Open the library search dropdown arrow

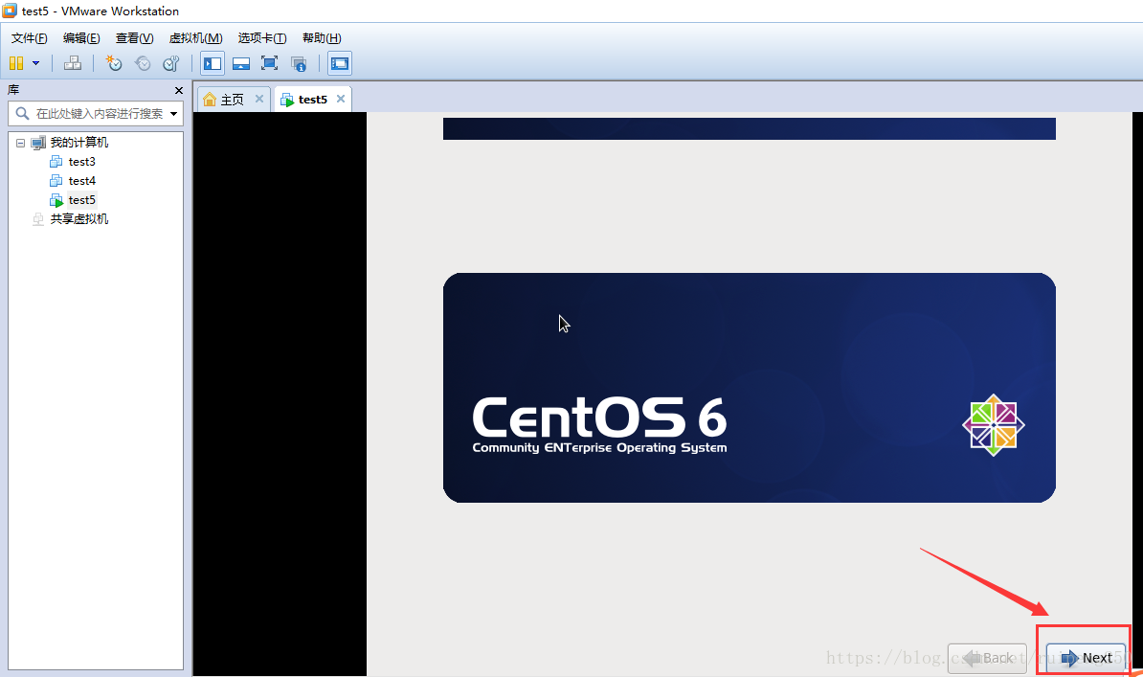point(173,114)
